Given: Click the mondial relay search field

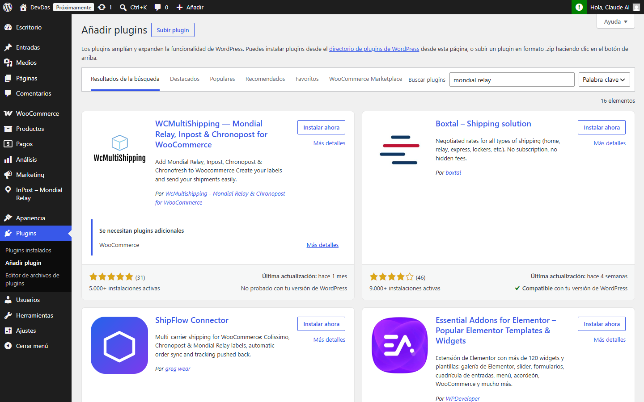Looking at the screenshot, I should 512,80.
